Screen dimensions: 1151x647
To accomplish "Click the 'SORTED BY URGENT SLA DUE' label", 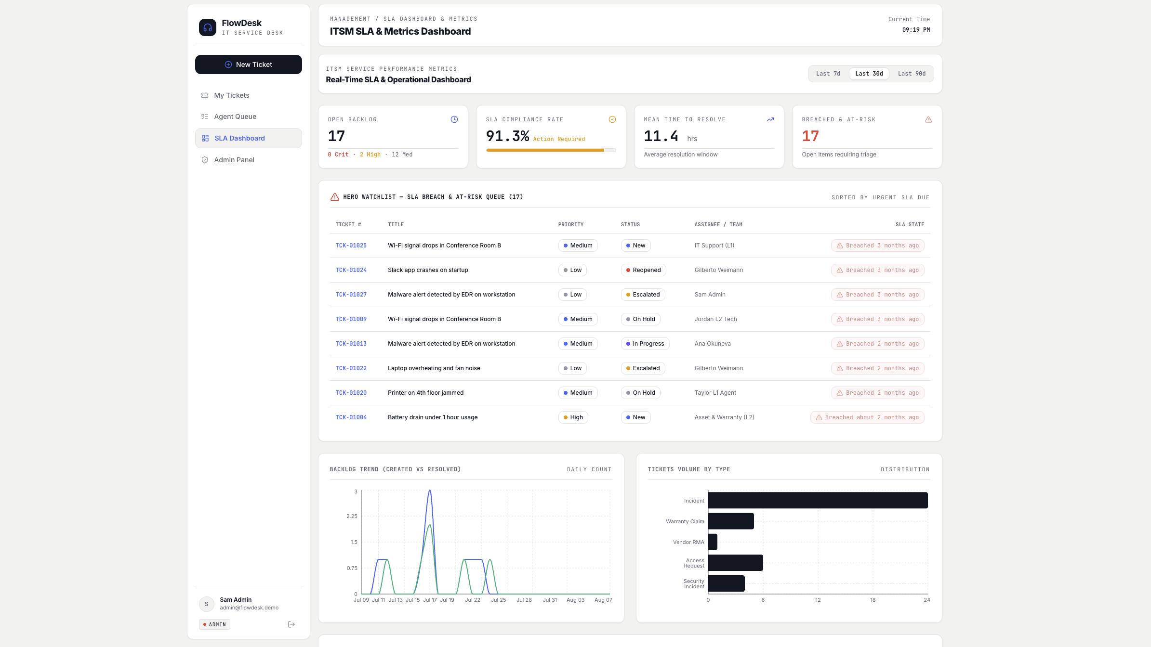I will (x=880, y=197).
